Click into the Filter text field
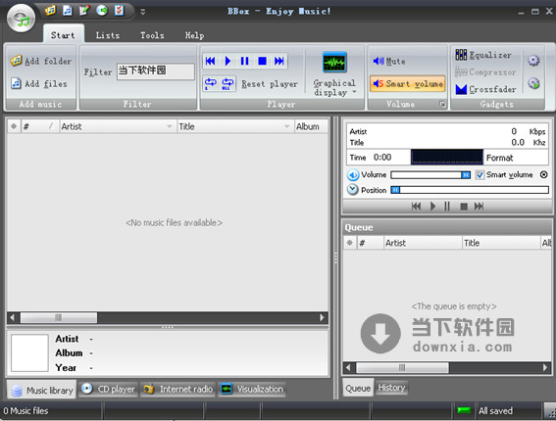Screen dimensions: 556x421 coord(155,71)
